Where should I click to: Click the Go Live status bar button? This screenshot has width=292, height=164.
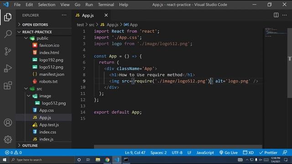pyautogui.click(x=229, y=153)
